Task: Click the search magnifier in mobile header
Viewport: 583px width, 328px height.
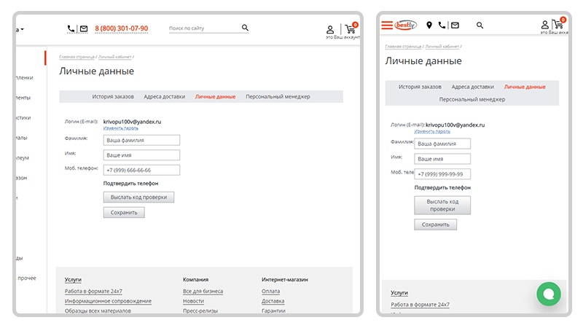Action: coord(480,26)
